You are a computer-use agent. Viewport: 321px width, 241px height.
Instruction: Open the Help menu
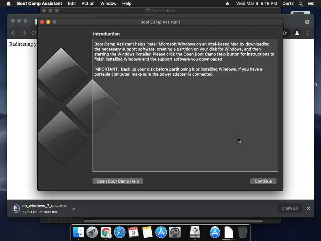point(127,3)
